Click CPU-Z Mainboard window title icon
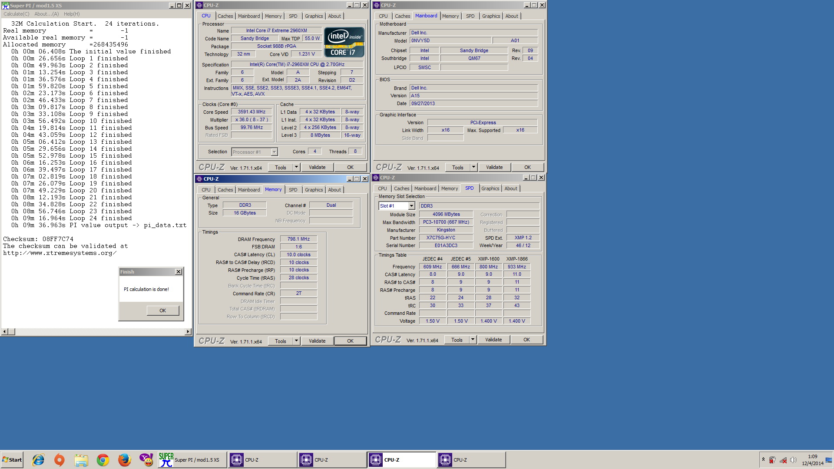 pos(377,5)
